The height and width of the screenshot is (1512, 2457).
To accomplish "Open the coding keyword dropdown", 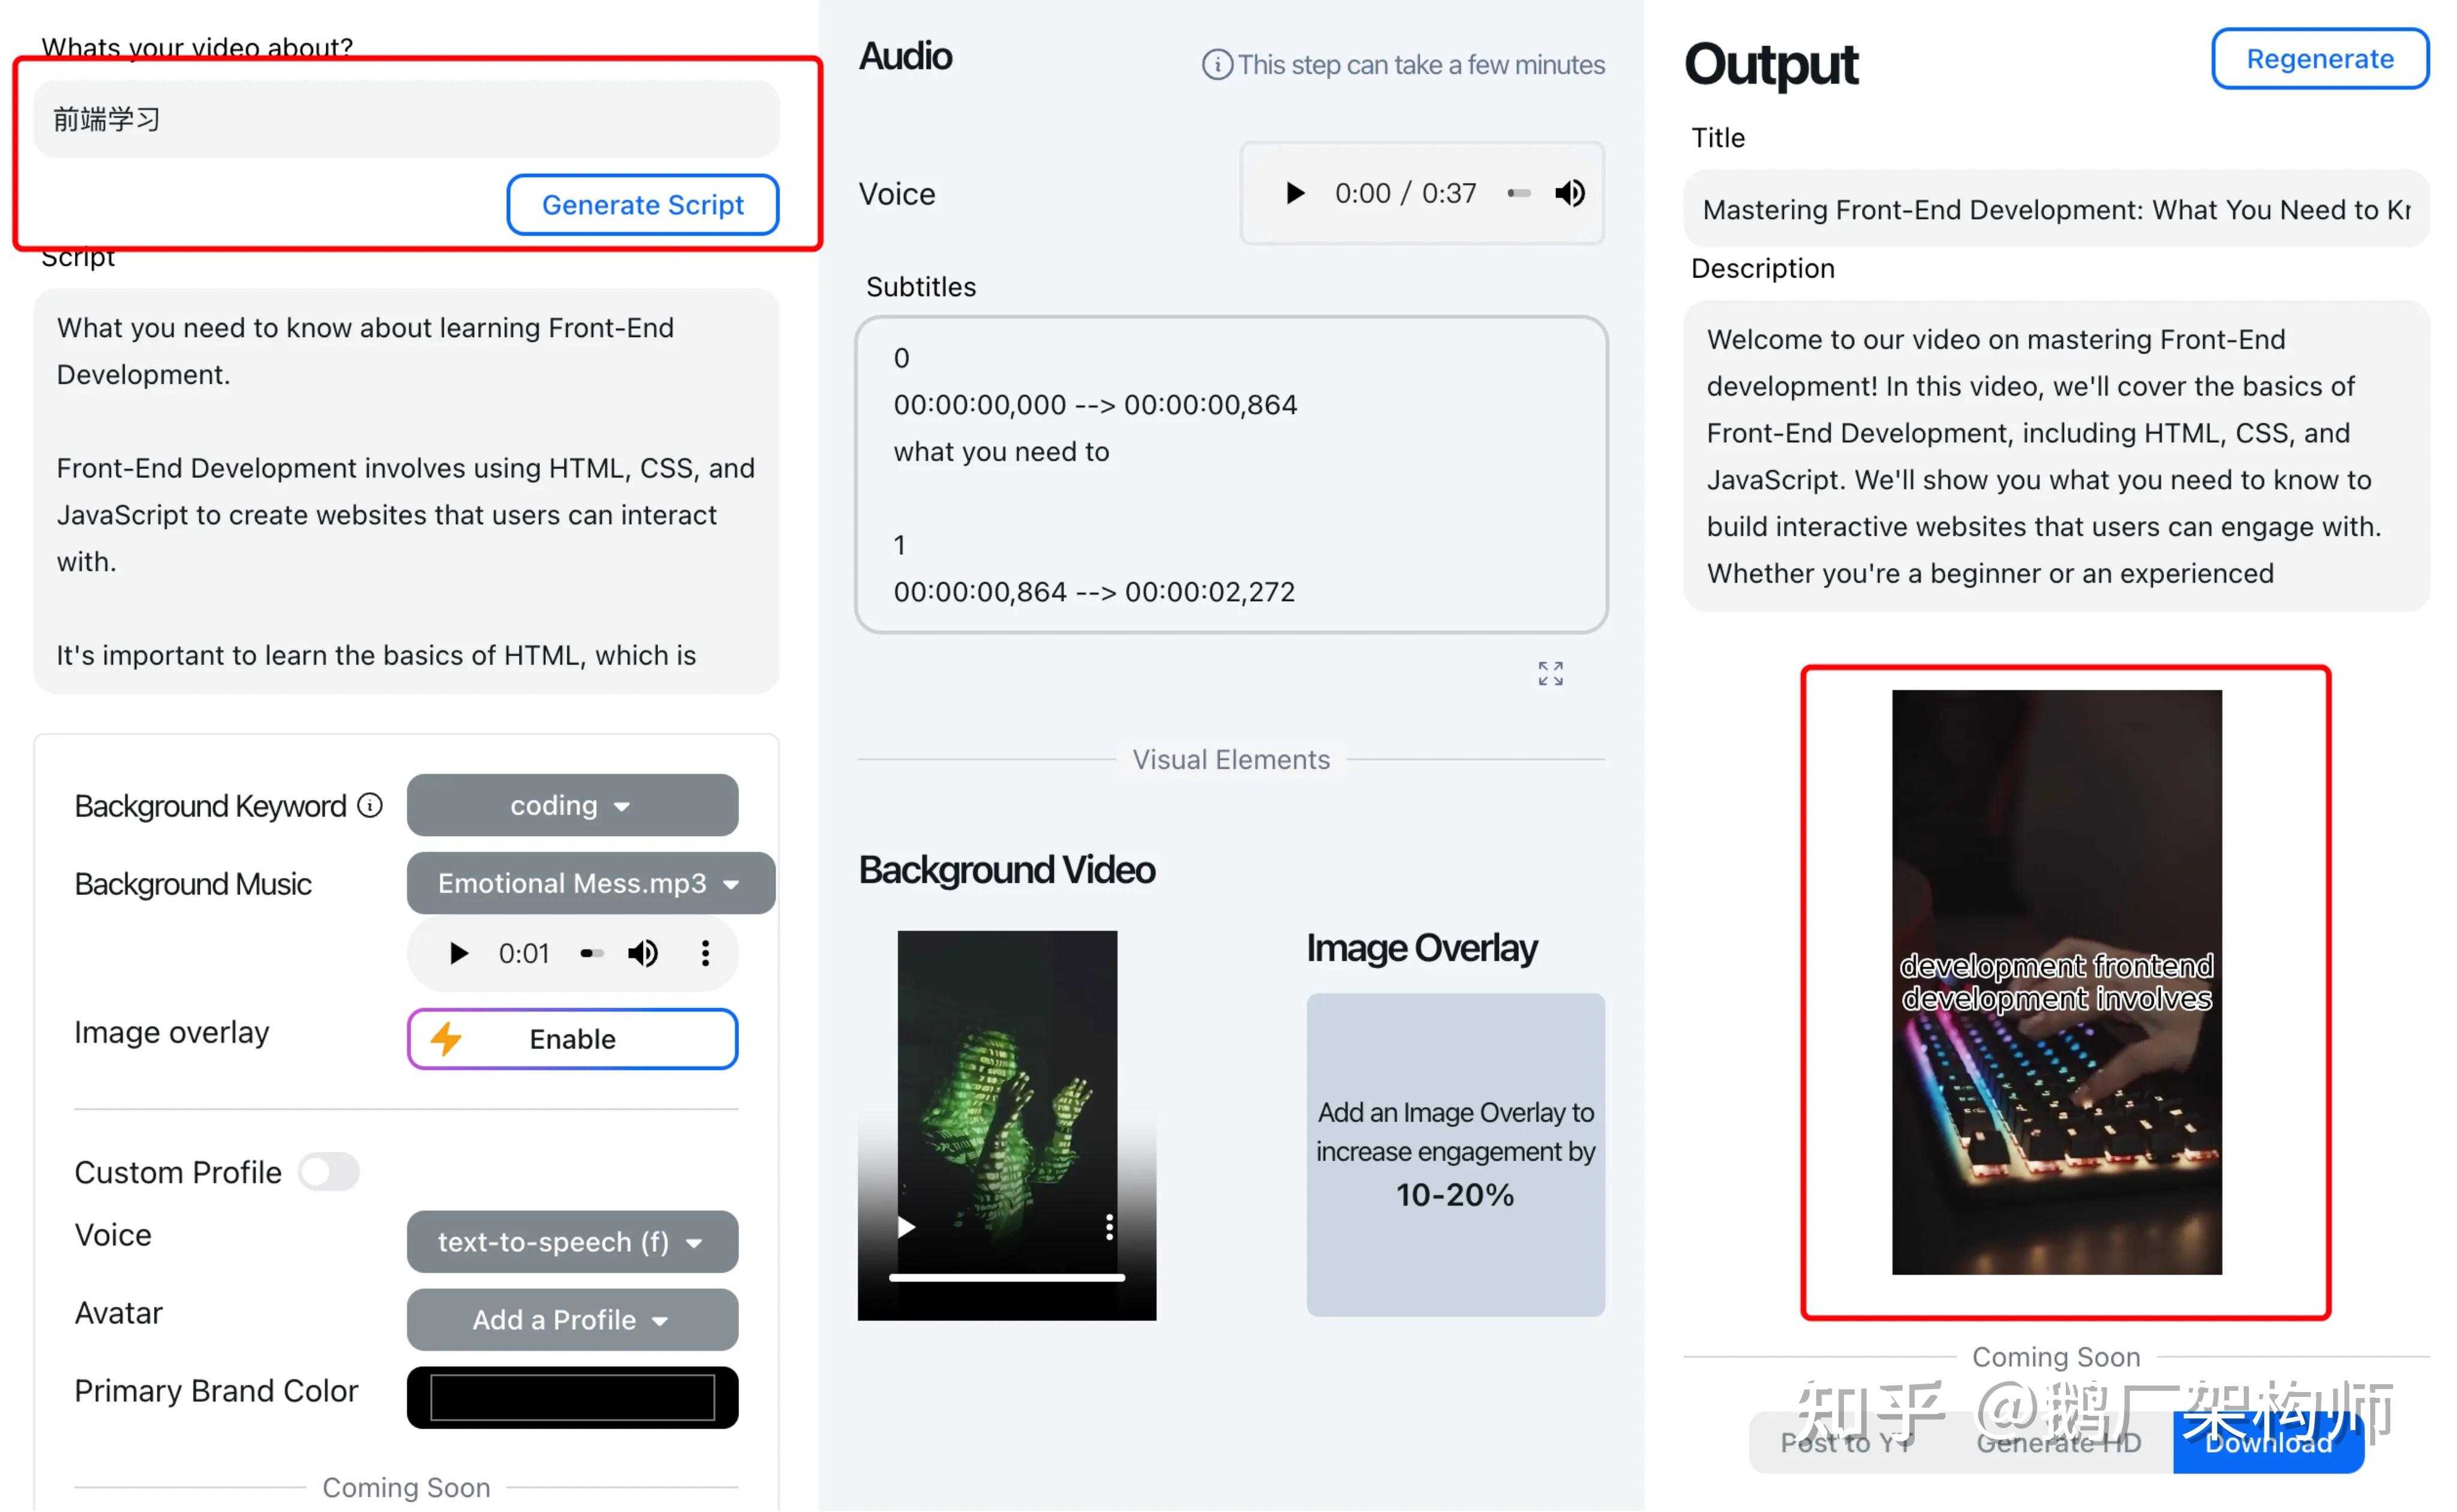I will (572, 805).
